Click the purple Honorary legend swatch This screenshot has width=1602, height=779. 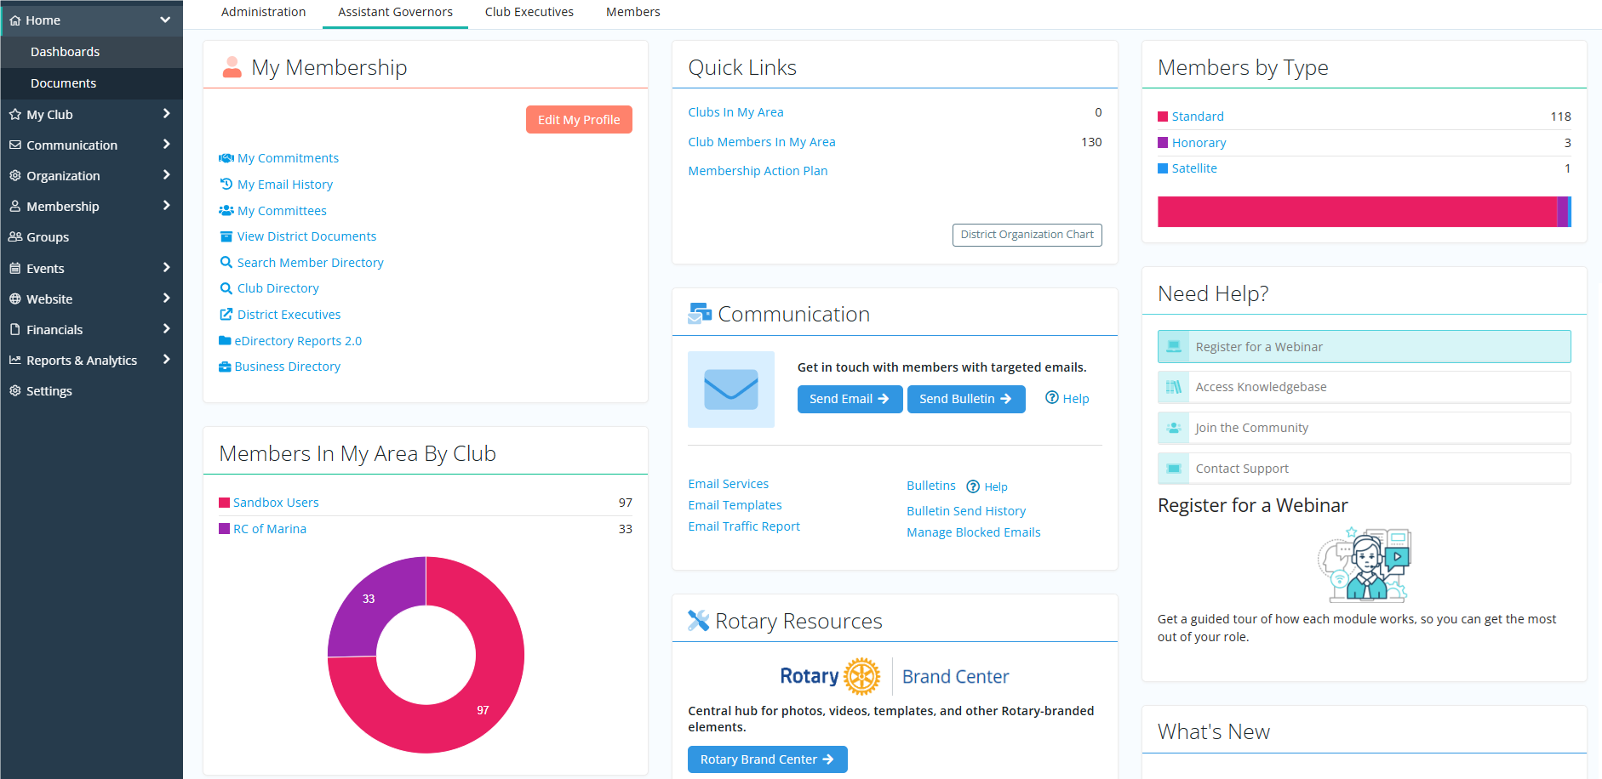[1163, 143]
